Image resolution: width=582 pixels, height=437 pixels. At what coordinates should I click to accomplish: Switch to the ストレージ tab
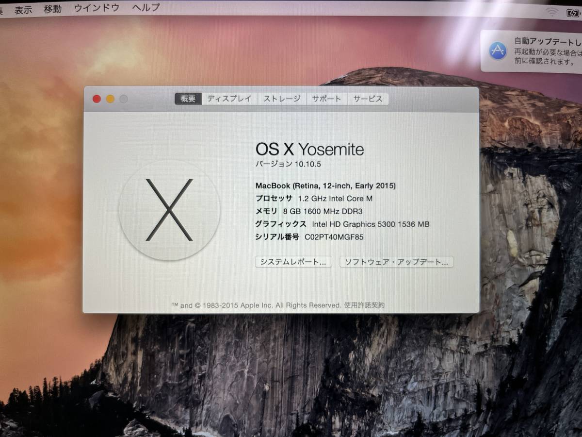tap(282, 99)
